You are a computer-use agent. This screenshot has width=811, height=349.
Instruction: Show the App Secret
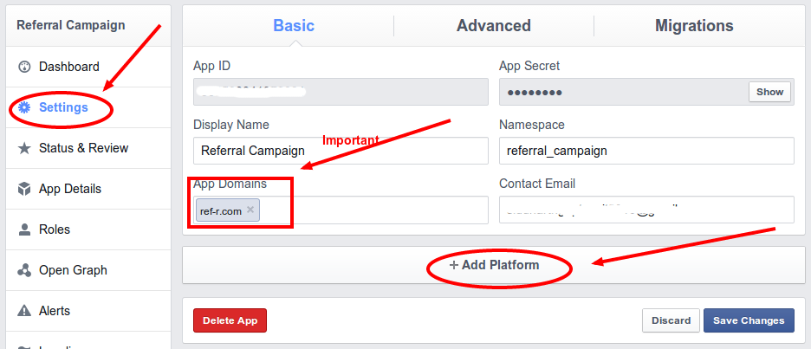point(769,92)
